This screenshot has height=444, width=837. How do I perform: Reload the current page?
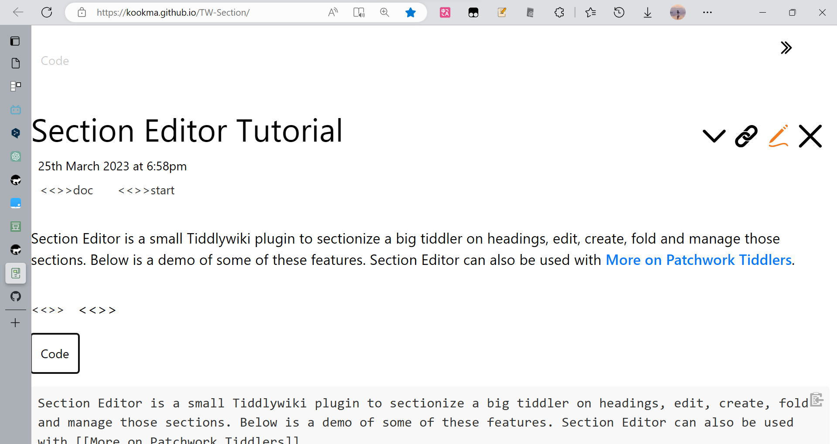47,12
